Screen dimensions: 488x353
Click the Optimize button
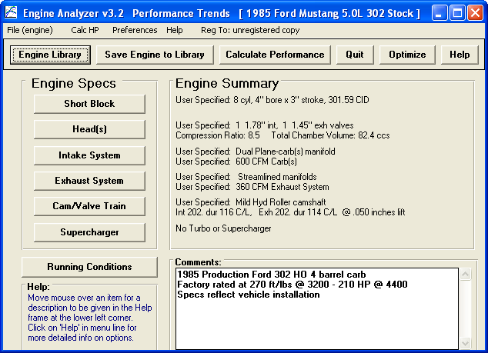(x=407, y=55)
